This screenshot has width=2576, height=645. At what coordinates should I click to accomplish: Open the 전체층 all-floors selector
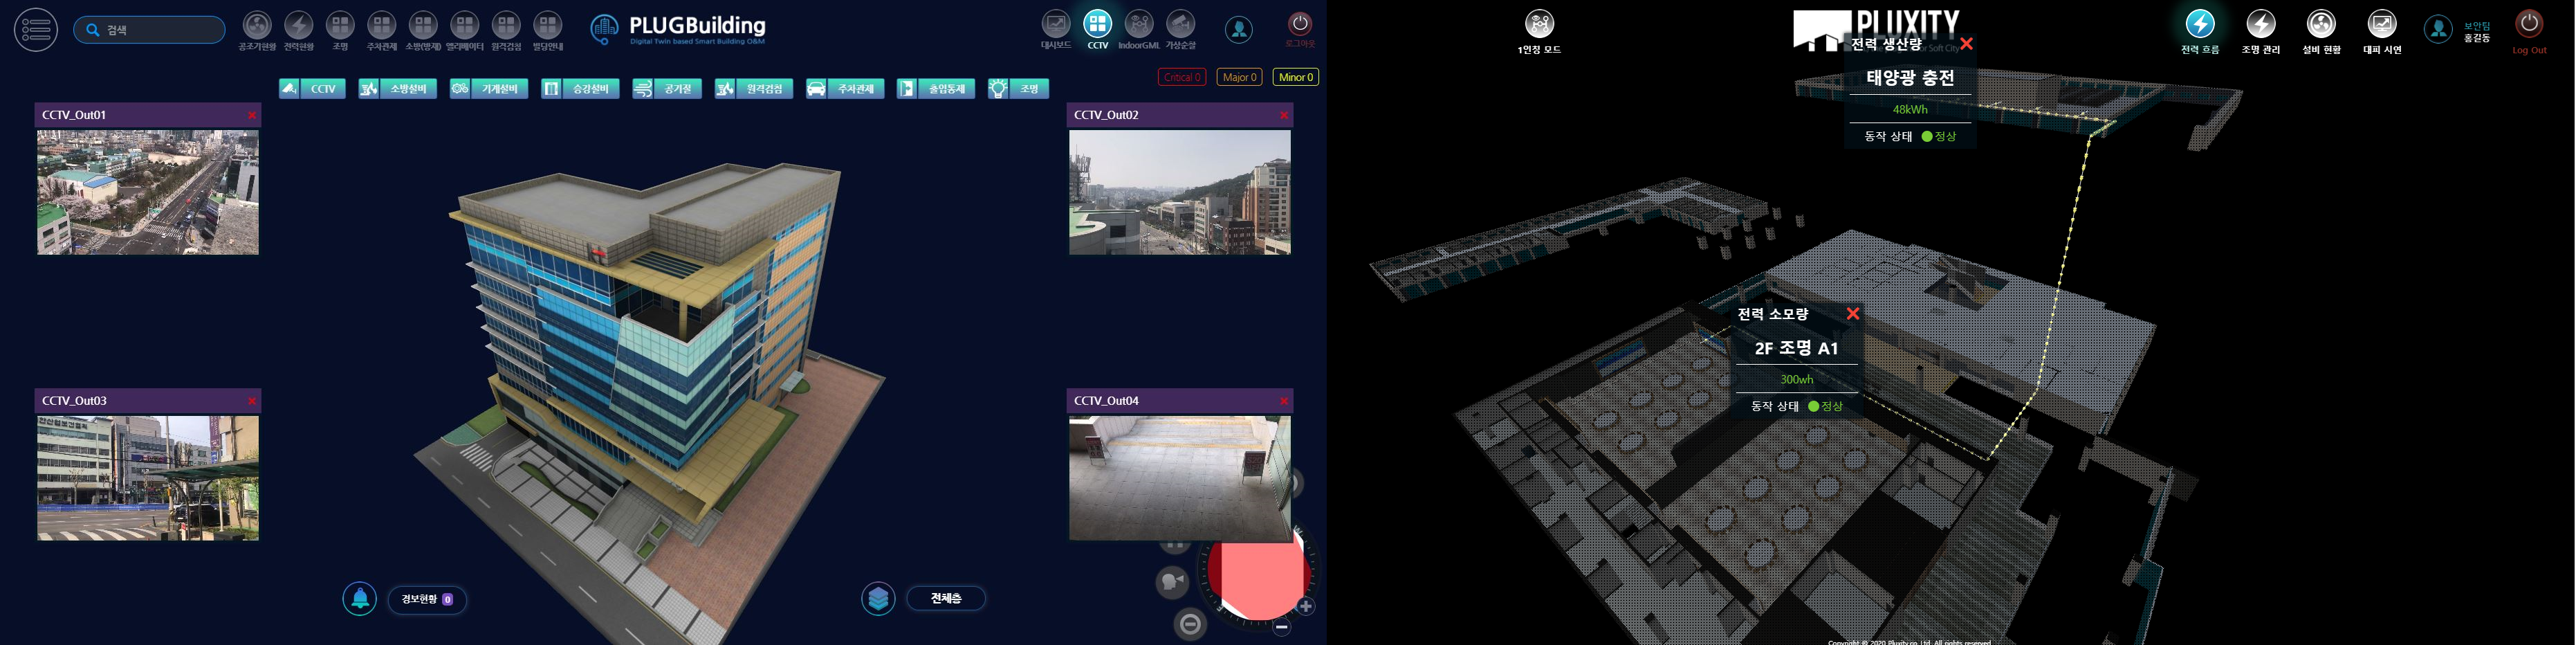(x=946, y=598)
